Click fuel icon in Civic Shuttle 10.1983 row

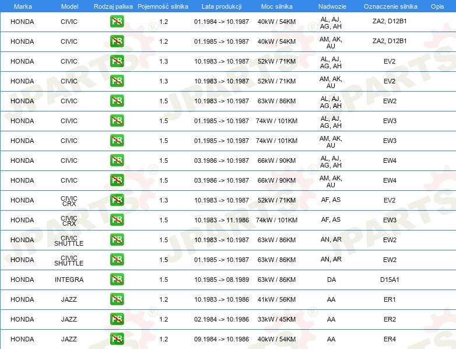tap(117, 239)
